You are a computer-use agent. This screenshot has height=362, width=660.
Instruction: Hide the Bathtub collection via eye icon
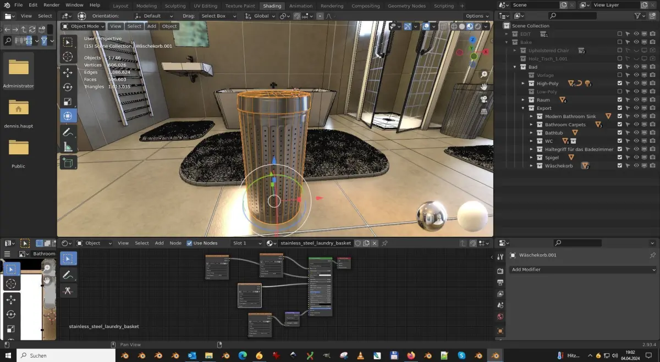[x=636, y=133]
